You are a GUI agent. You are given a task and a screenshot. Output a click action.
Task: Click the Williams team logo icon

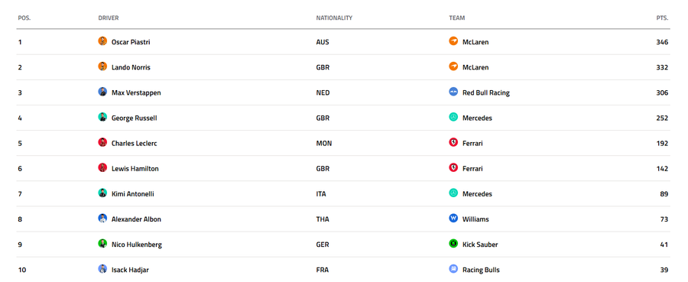(453, 219)
